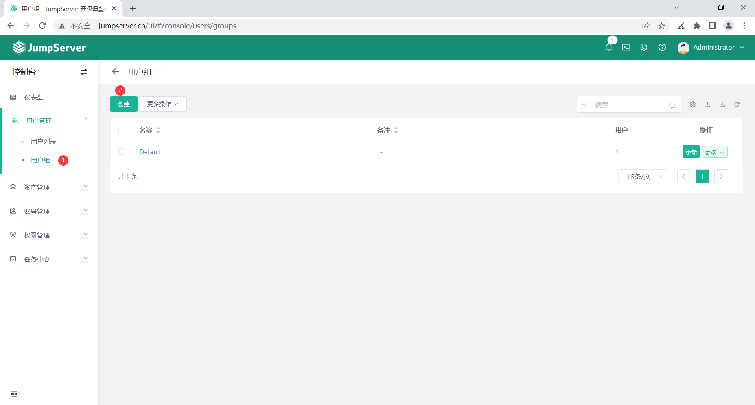Open the notifications bell
755x405 pixels.
click(608, 48)
